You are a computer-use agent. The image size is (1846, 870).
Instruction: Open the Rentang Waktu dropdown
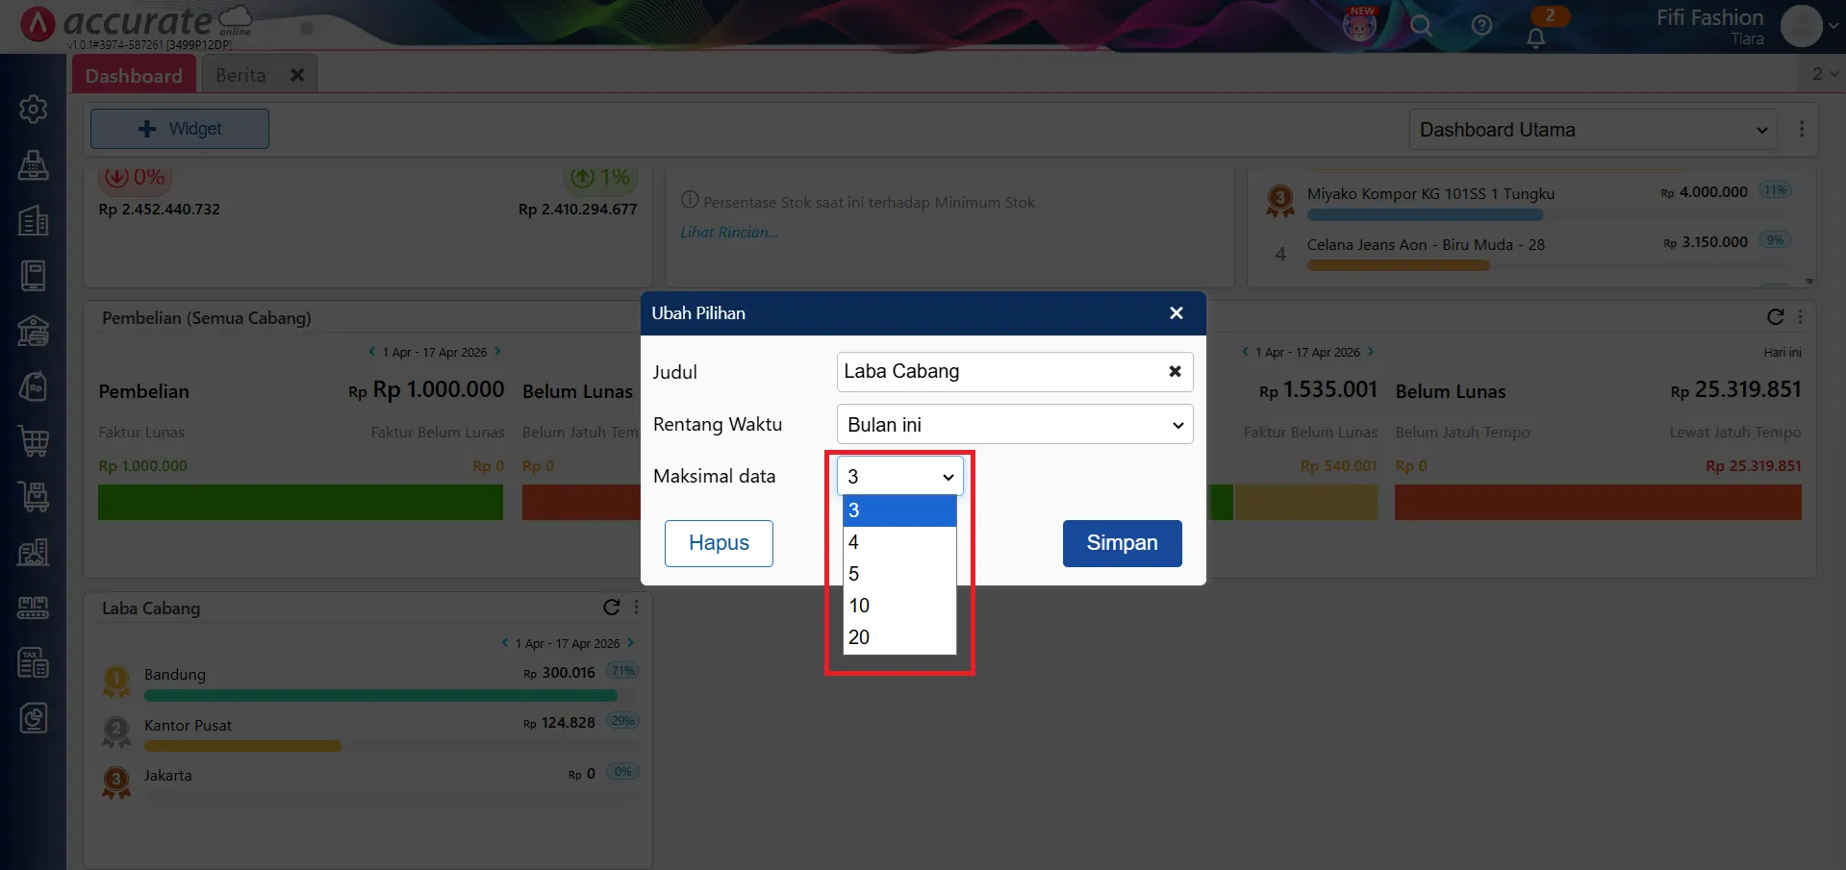tap(1015, 424)
